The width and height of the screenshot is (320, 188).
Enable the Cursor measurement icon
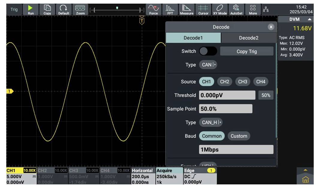[203, 9]
